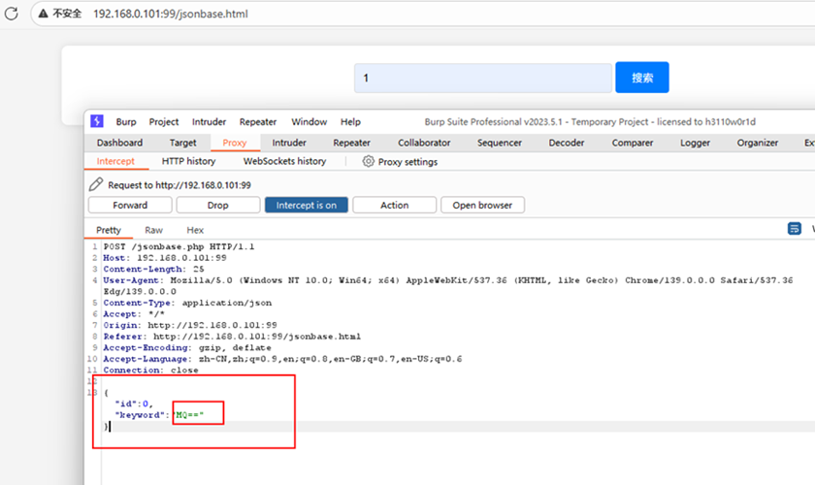The image size is (815, 485).
Task: Open the Action button menu
Action: pos(395,205)
